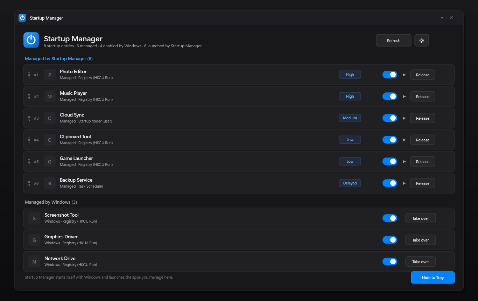The width and height of the screenshot is (478, 301).
Task: Disable the Screenshot Tool toggle
Action: click(390, 218)
